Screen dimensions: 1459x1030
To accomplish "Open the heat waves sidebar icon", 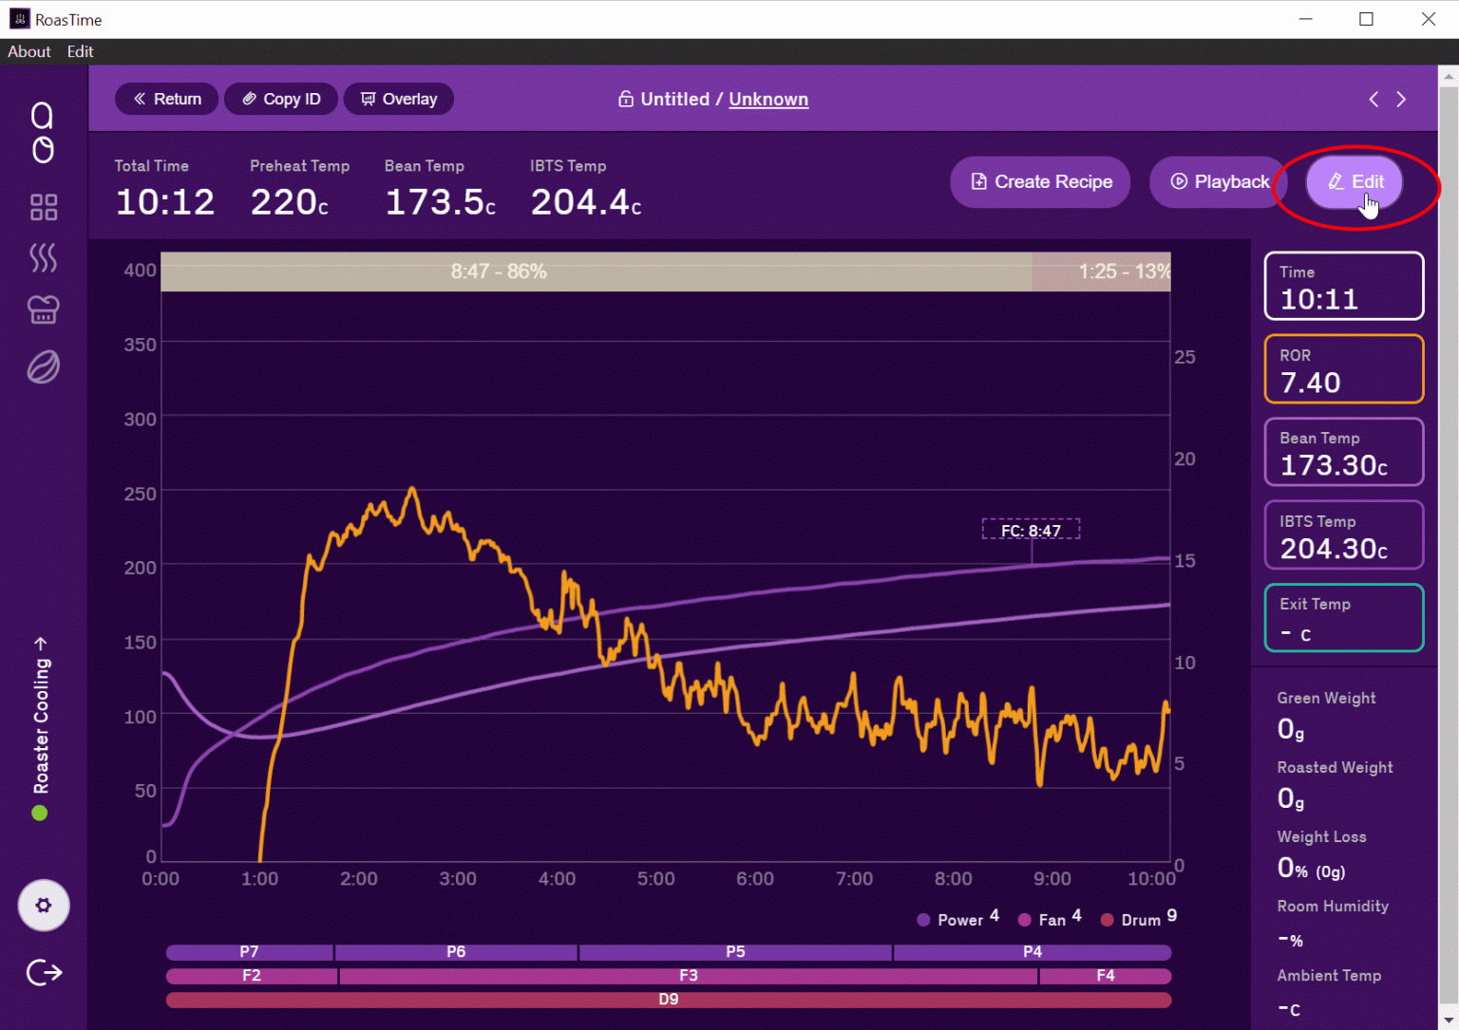I will click(x=43, y=257).
